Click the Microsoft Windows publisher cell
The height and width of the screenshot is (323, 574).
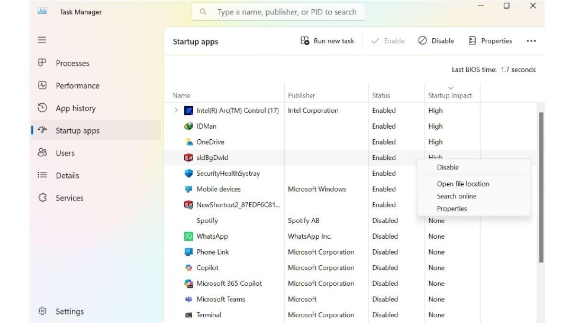click(x=317, y=189)
